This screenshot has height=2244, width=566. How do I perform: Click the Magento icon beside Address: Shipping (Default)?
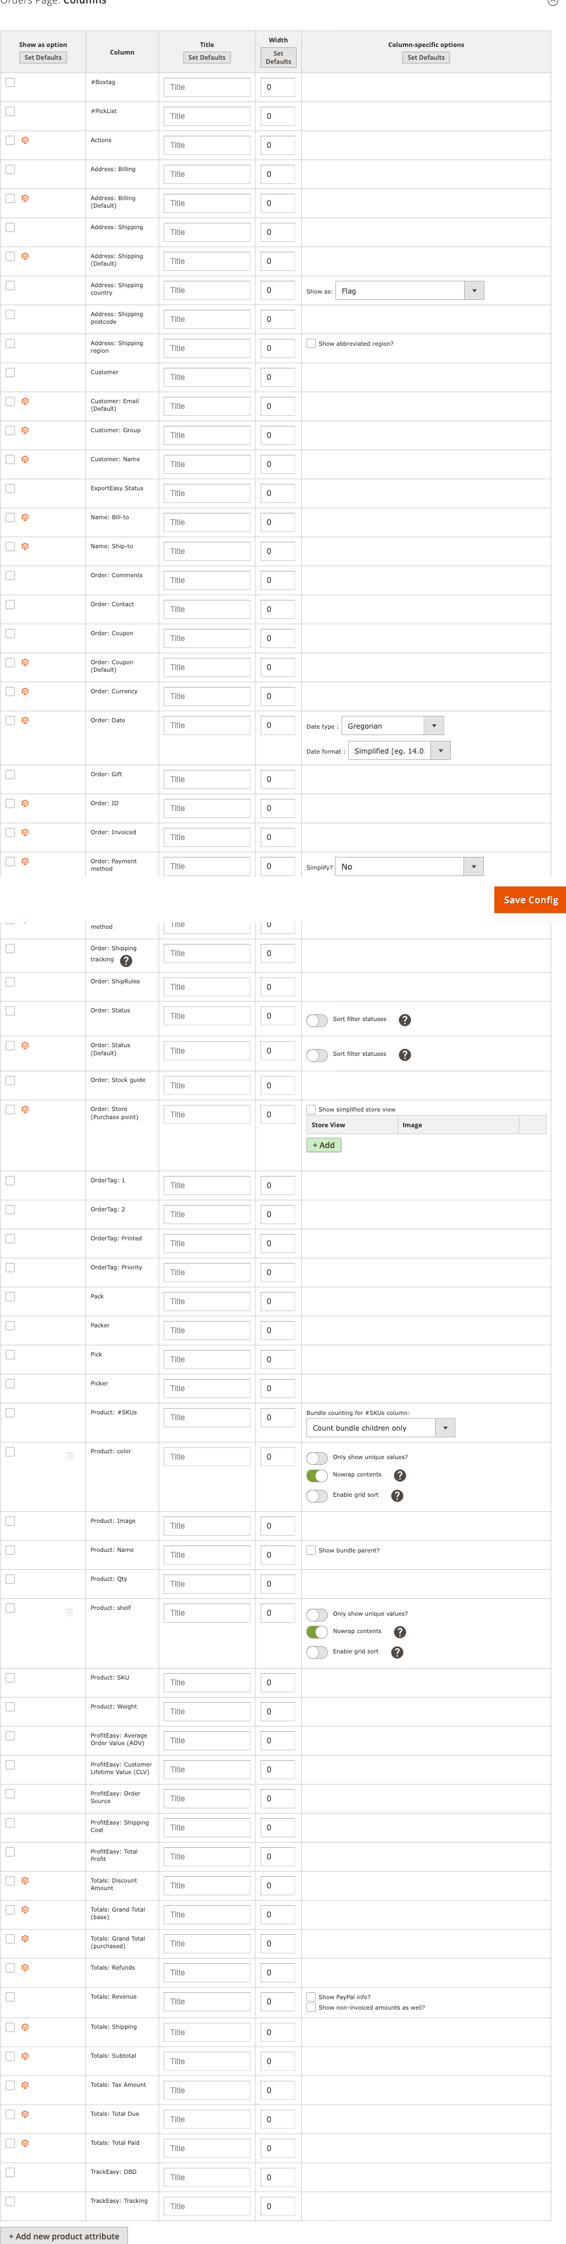pos(25,256)
